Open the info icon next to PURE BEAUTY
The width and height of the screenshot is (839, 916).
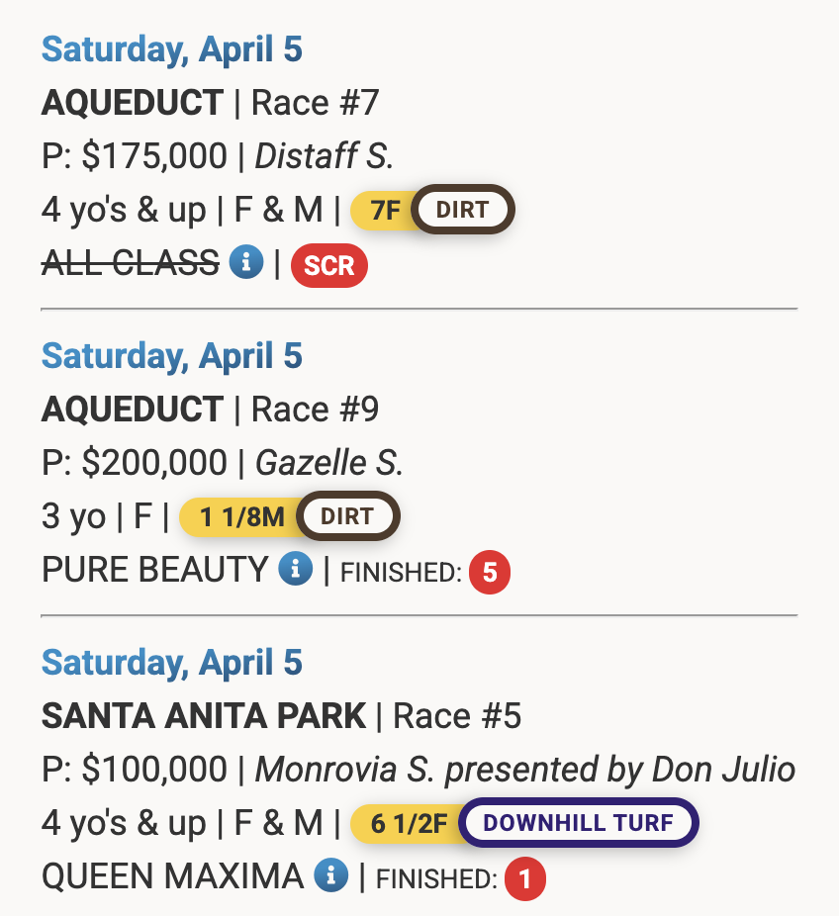[295, 569]
